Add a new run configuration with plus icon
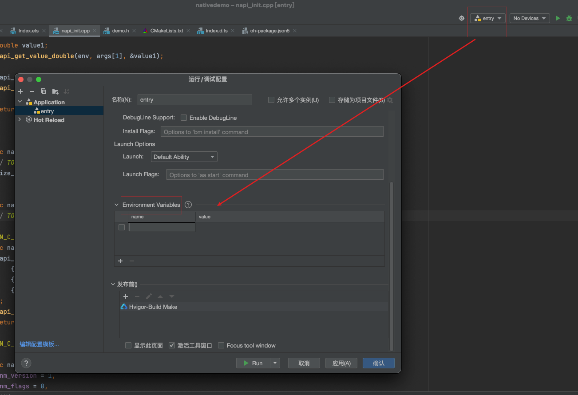This screenshot has height=395, width=578. [x=20, y=91]
